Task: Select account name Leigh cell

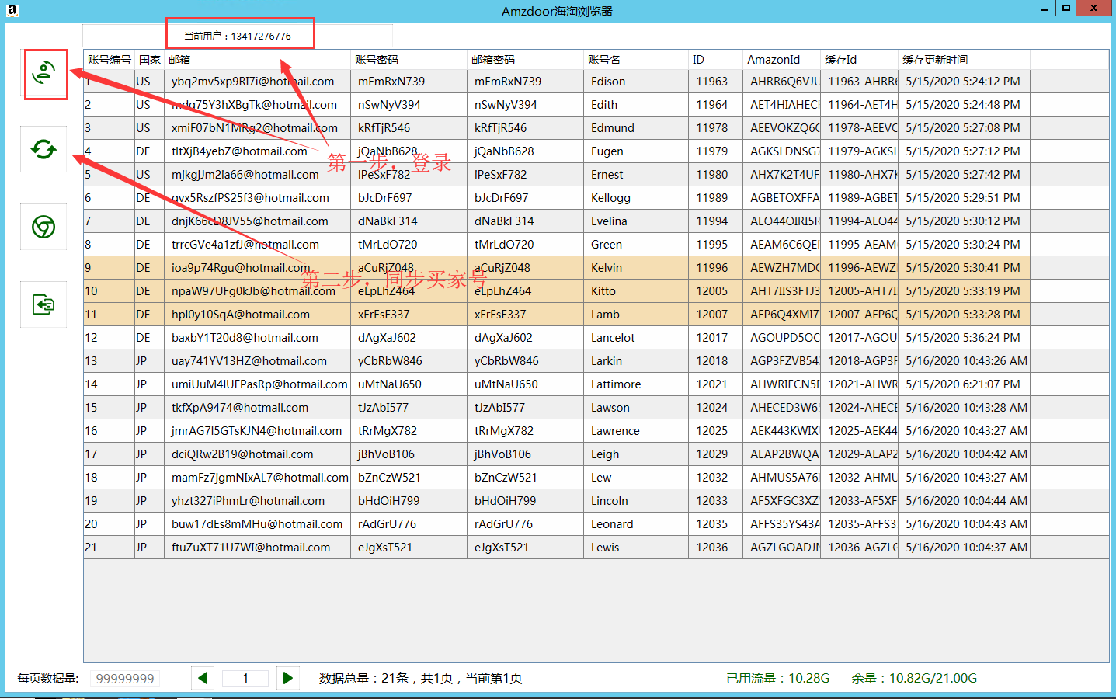Action: [x=636, y=454]
